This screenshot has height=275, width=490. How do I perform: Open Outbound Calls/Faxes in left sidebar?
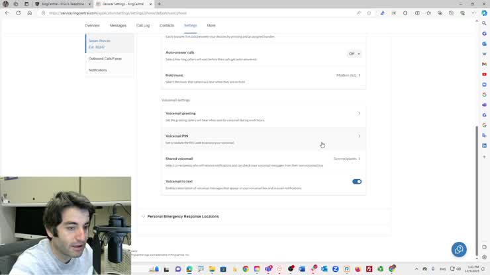pyautogui.click(x=105, y=59)
